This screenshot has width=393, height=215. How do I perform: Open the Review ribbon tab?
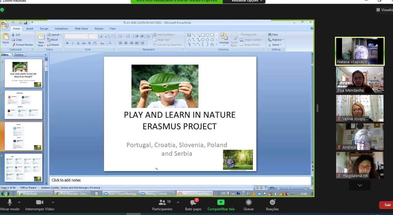(99, 28)
